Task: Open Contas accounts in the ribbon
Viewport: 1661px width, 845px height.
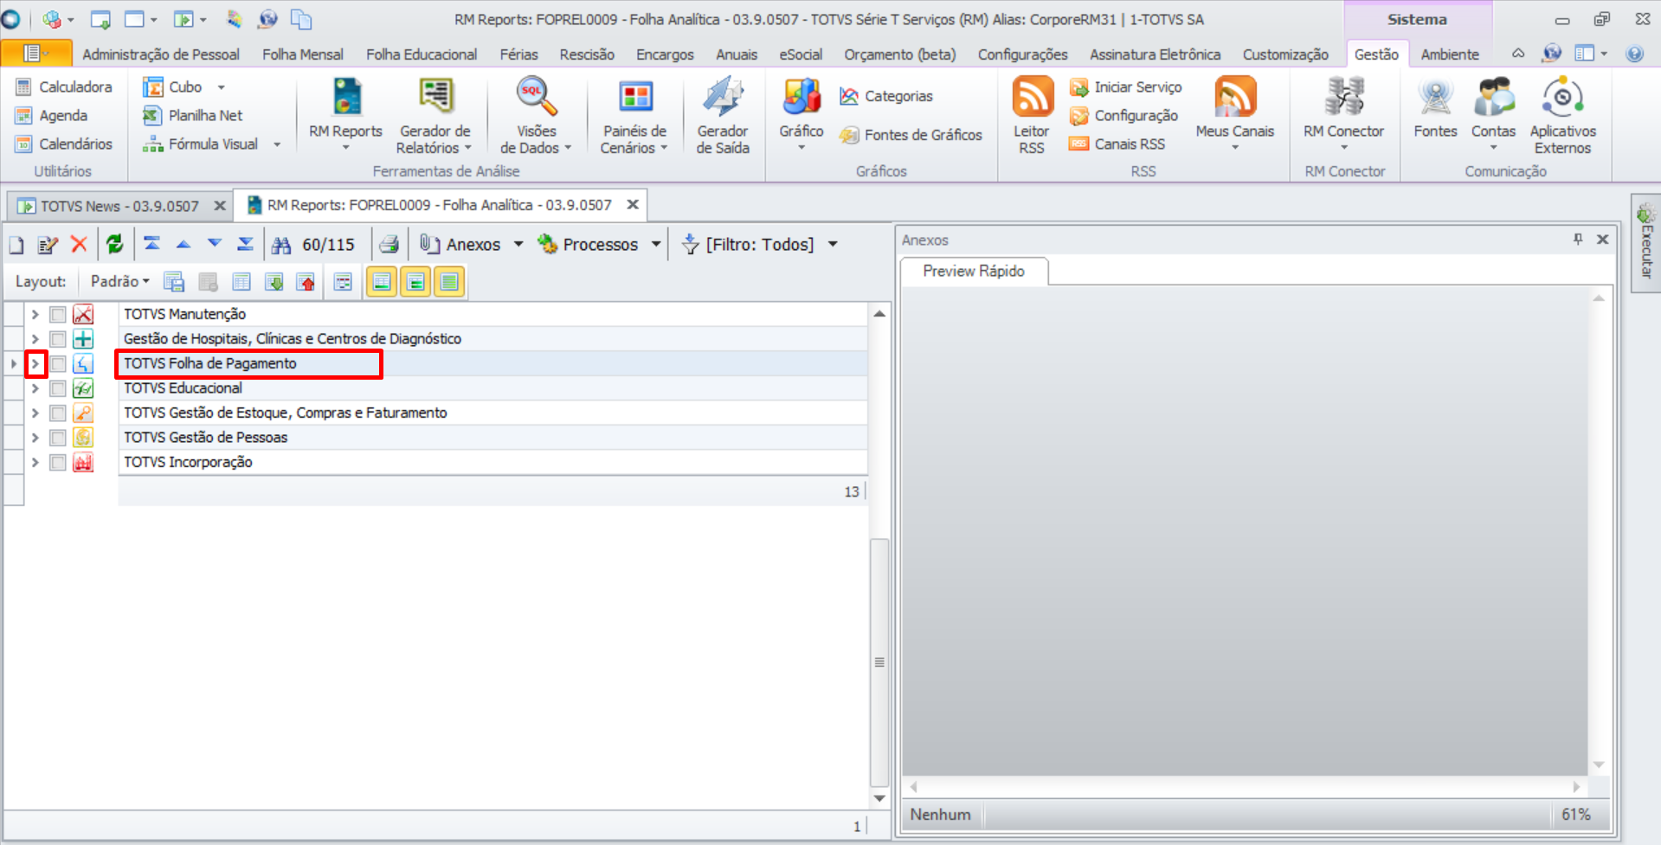Action: point(1493,112)
